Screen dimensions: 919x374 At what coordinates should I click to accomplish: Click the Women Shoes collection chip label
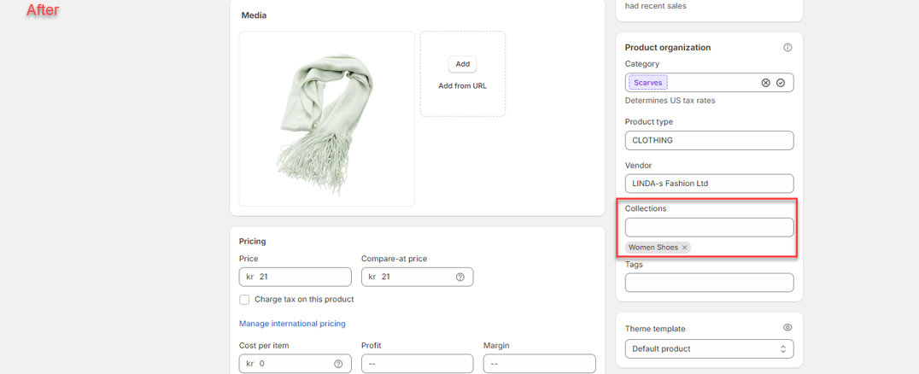coord(653,248)
